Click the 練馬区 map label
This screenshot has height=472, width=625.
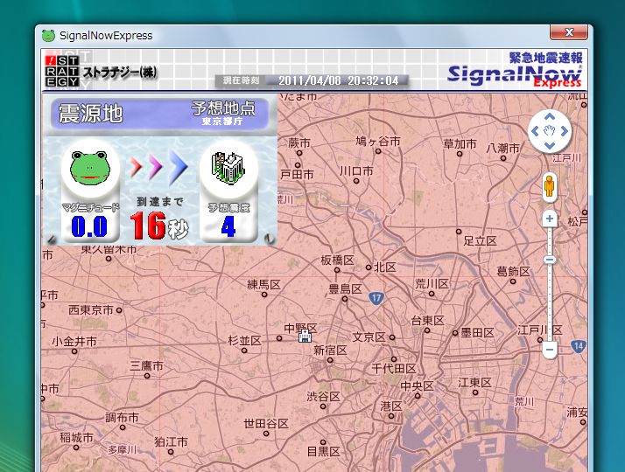(x=263, y=285)
